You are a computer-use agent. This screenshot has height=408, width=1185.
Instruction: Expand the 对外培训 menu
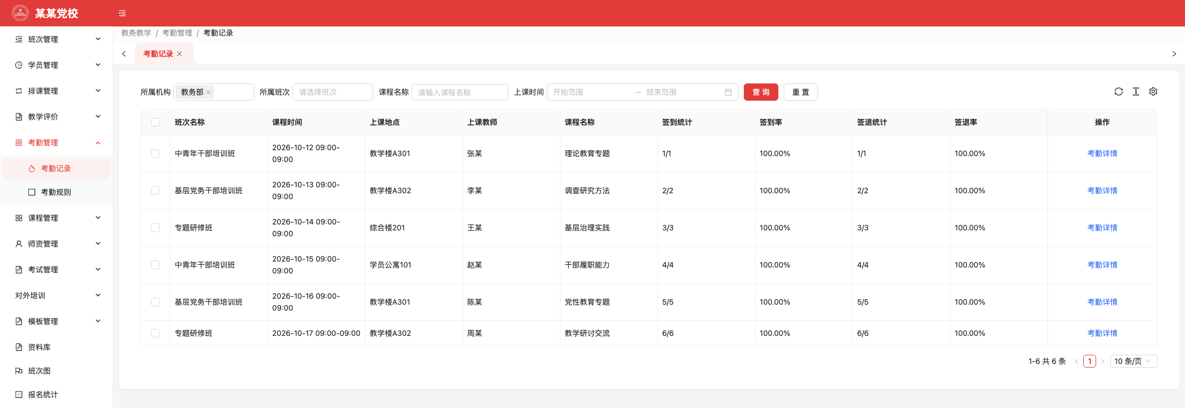[57, 296]
